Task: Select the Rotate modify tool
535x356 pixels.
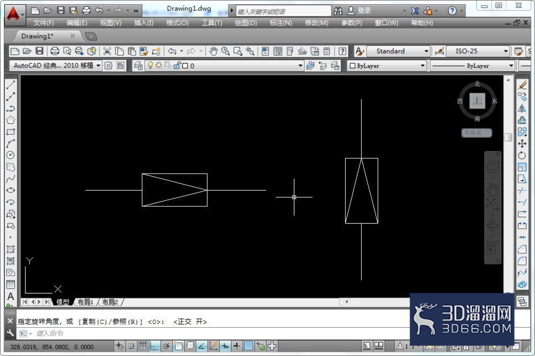Action: click(522, 155)
